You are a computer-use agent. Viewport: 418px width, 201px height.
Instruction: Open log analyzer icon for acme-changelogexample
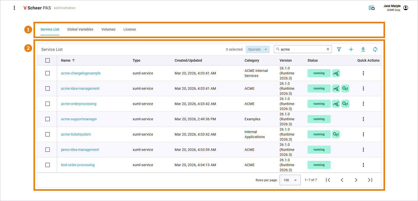(336, 73)
